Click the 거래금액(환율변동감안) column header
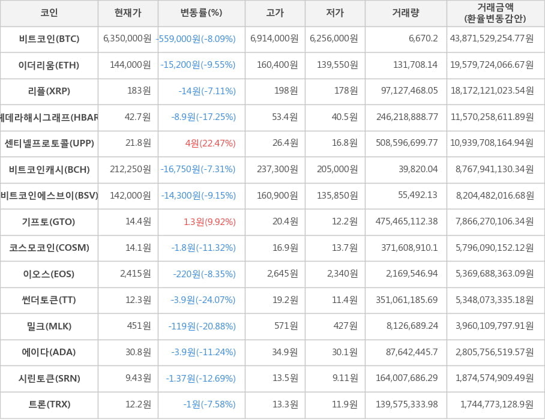The width and height of the screenshot is (545, 420). (x=495, y=13)
